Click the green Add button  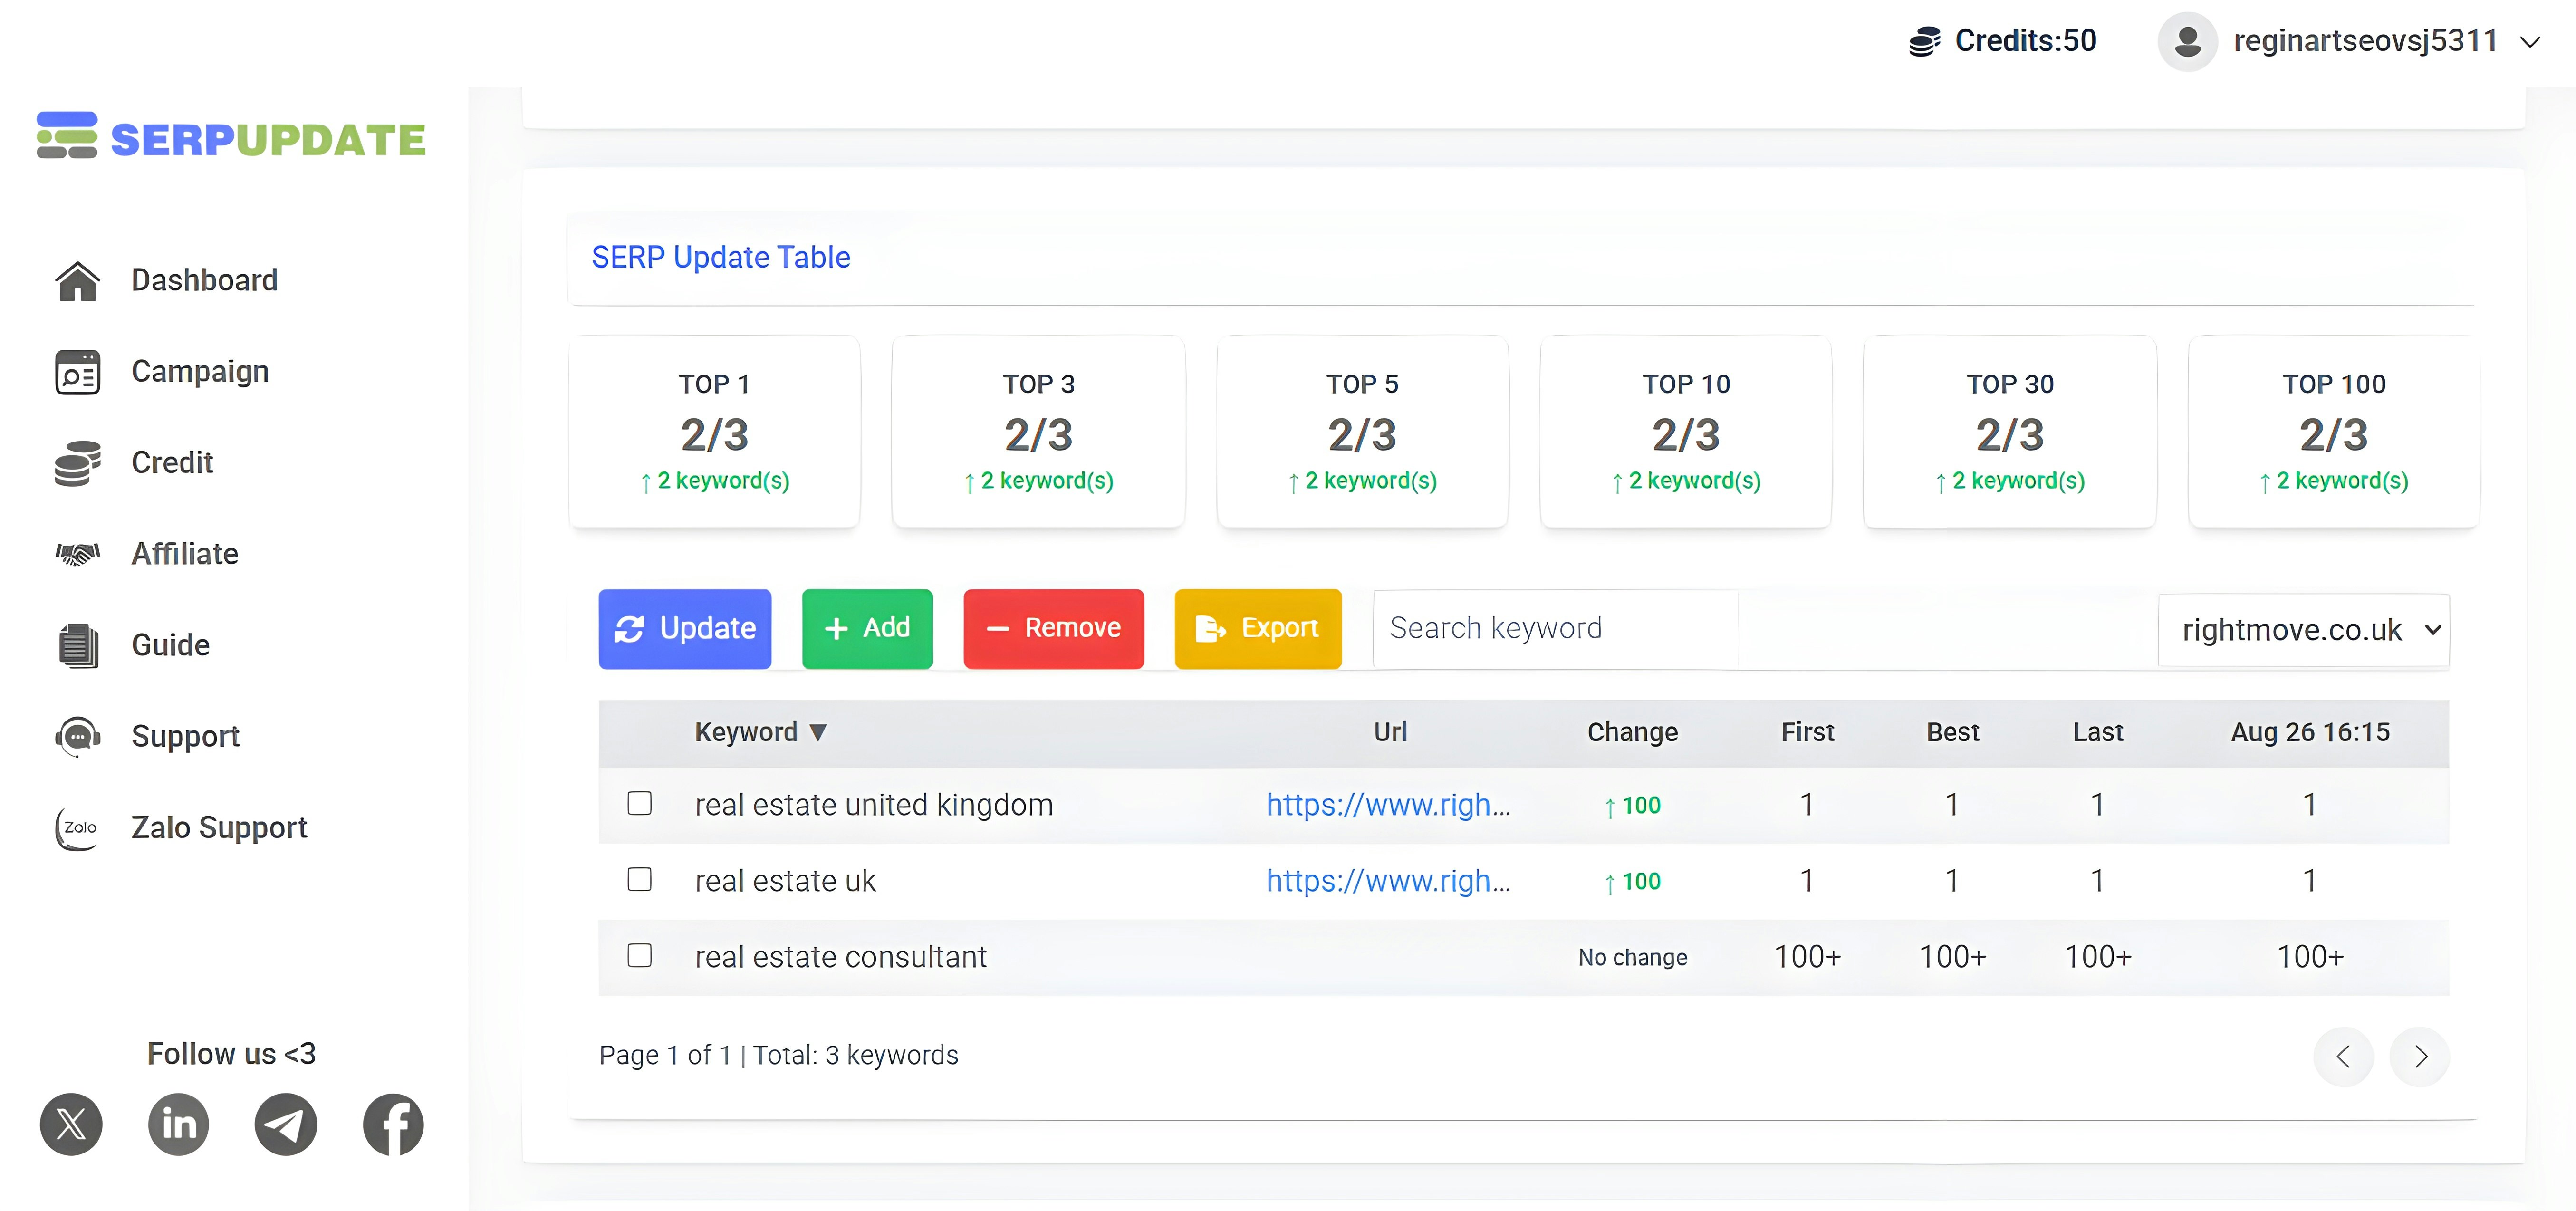click(867, 628)
